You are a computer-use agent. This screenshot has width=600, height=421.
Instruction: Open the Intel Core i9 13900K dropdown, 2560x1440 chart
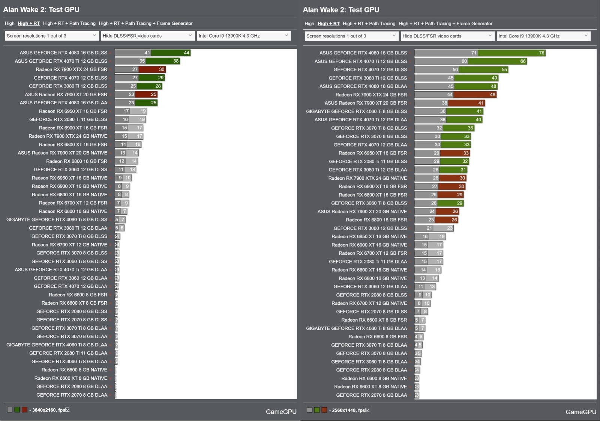tap(544, 36)
